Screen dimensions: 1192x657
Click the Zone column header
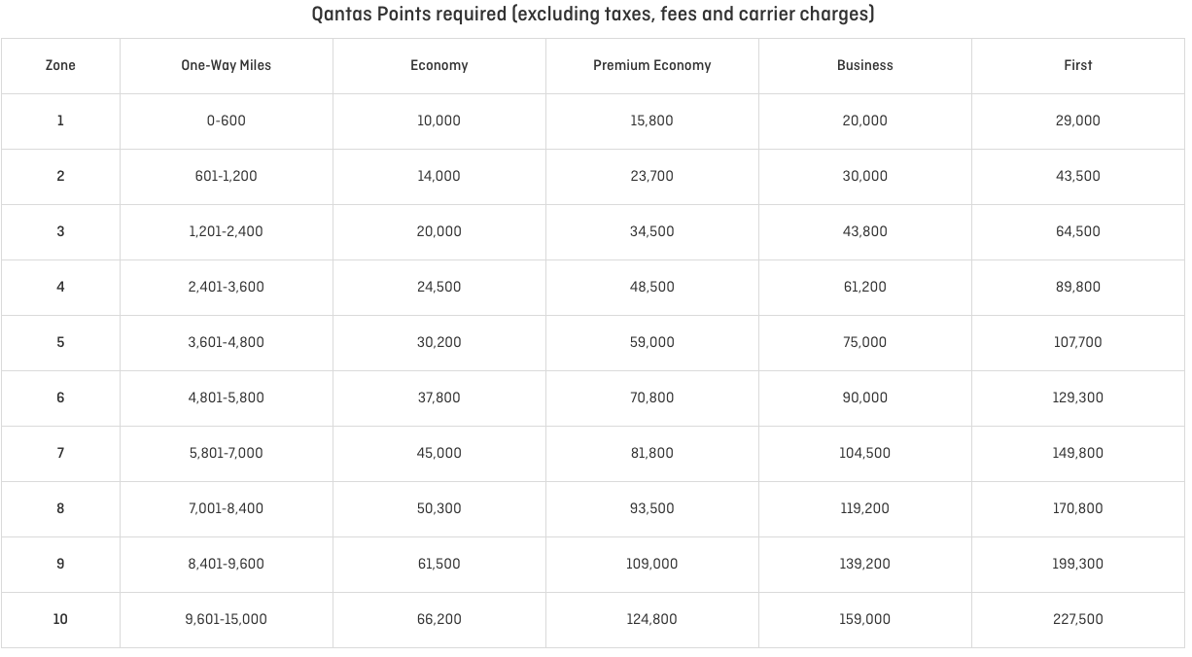(60, 65)
